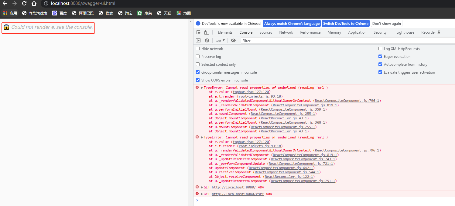Create live expression eye icon
455x206 pixels.
pyautogui.click(x=233, y=40)
